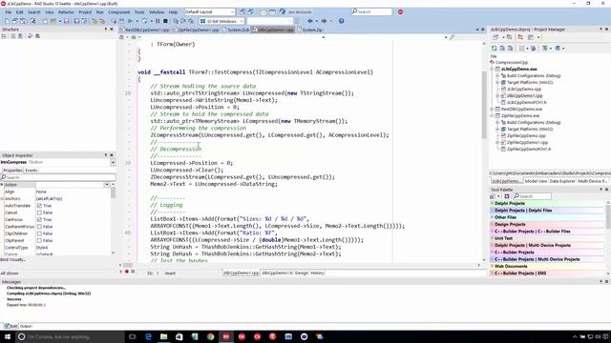Toggle the ClipParent checkbox
The height and width of the screenshot is (343, 611).
pos(39,241)
